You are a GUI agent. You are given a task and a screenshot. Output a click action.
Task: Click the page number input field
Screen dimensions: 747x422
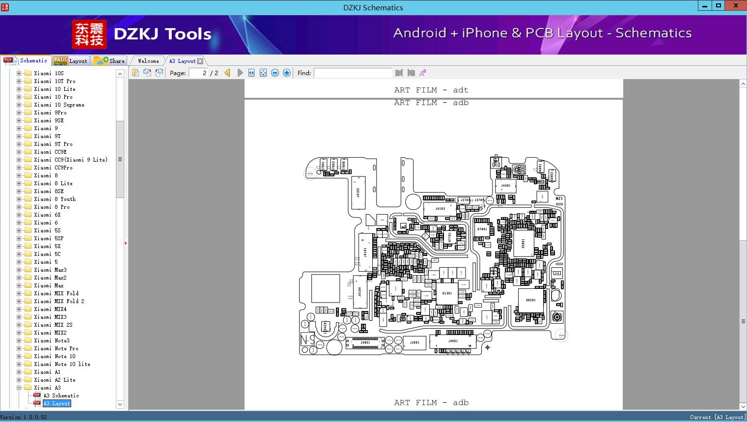pyautogui.click(x=198, y=73)
